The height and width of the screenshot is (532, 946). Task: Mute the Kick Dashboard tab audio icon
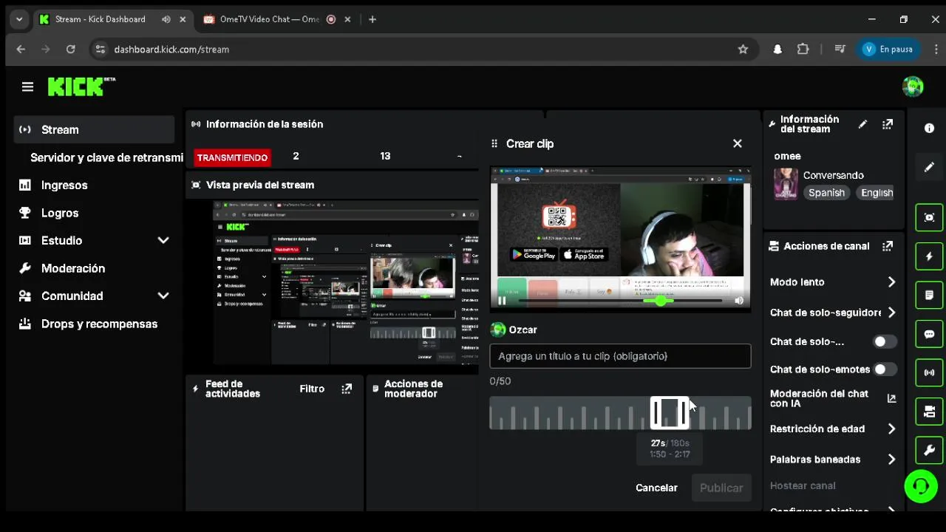click(166, 19)
